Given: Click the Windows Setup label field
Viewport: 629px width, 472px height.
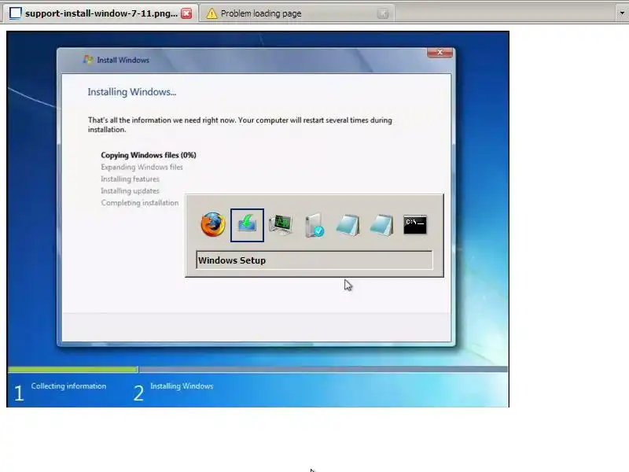Looking at the screenshot, I should tap(314, 260).
